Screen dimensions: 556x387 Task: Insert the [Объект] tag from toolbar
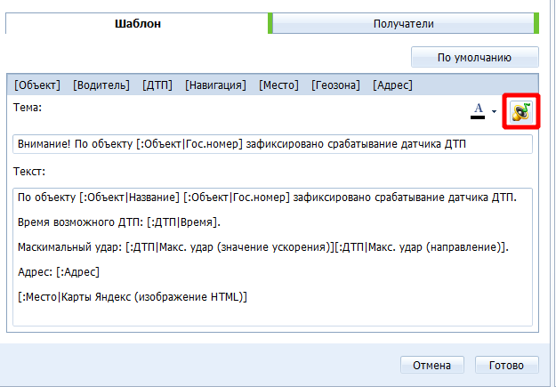click(37, 85)
